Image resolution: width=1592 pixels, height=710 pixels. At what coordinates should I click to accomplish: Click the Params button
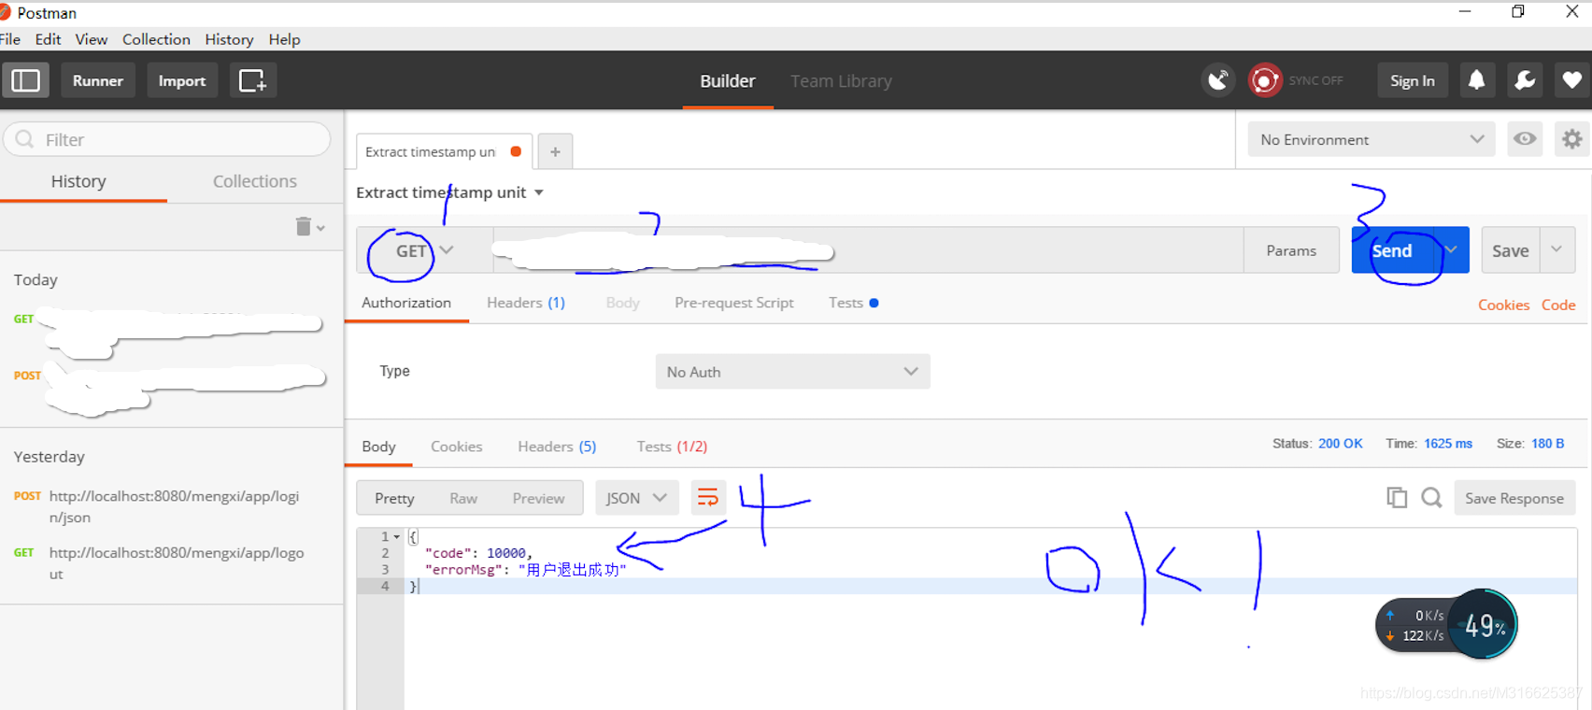pos(1291,250)
